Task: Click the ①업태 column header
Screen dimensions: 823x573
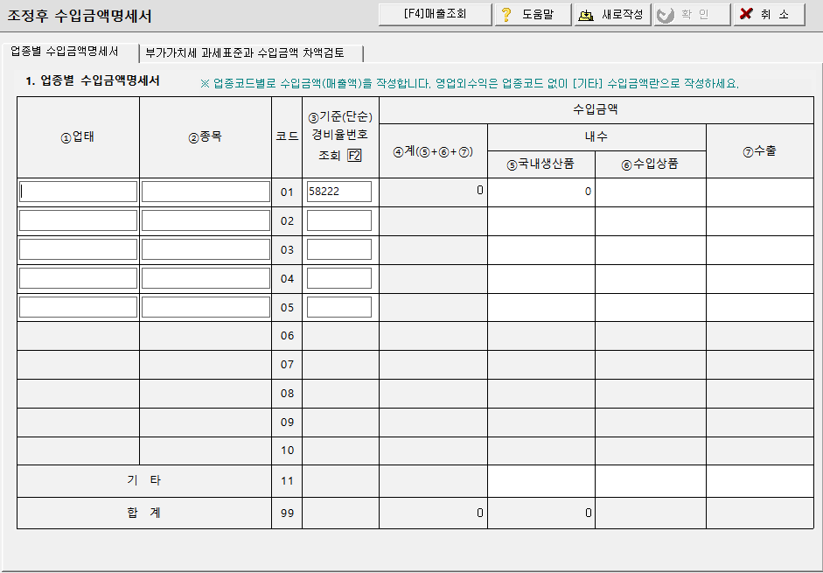Action: 78,137
